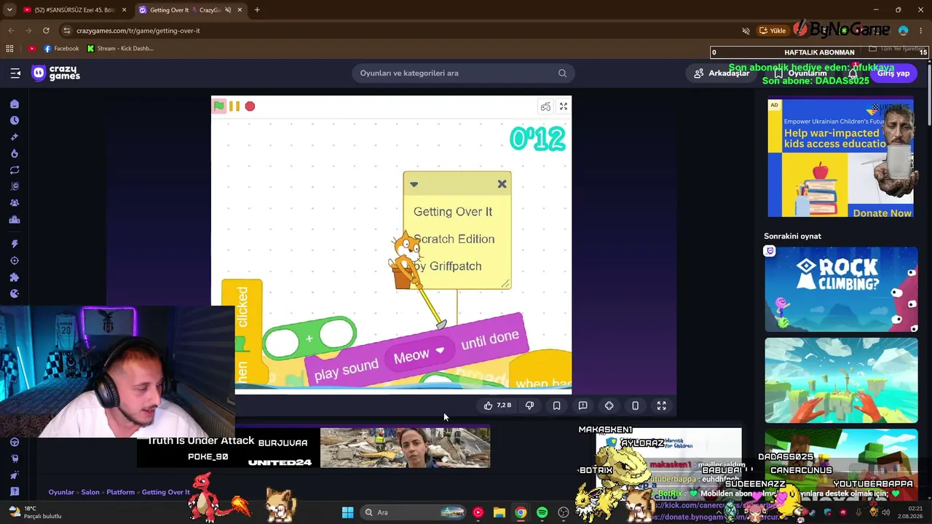Open game controls info icon
This screenshot has height=524, width=932.
(609, 405)
